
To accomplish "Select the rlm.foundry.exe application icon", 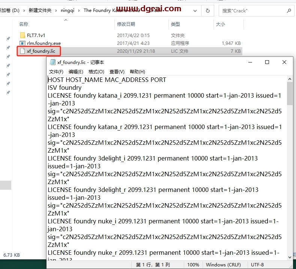I will (22, 43).
